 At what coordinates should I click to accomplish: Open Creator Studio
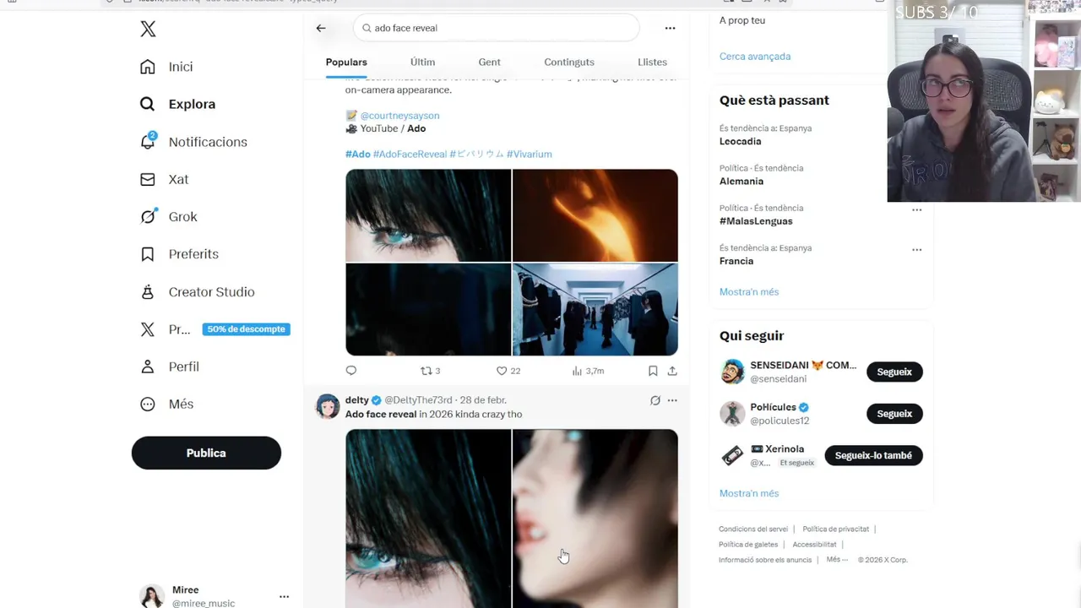pyautogui.click(x=197, y=292)
